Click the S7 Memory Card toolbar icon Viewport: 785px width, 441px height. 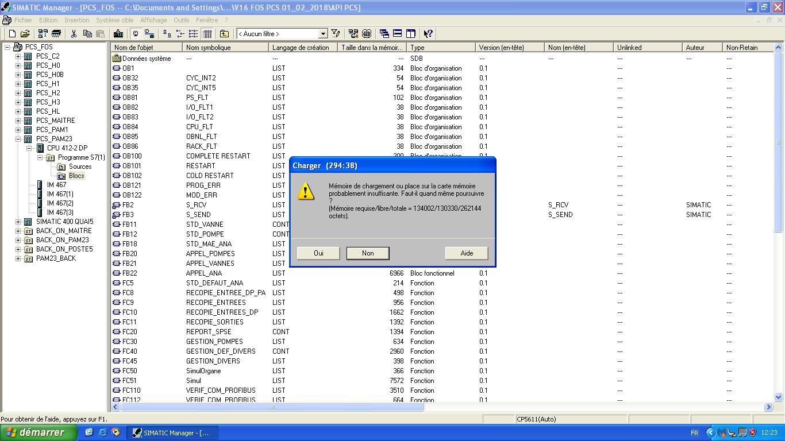pyautogui.click(x=56, y=34)
